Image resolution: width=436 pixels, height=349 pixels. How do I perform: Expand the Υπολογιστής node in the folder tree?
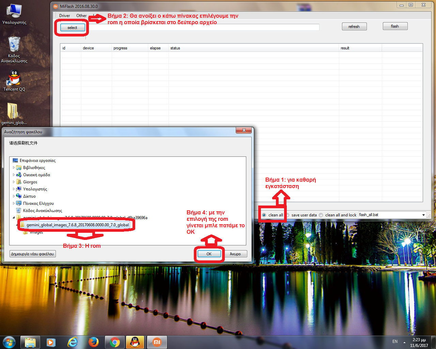14,189
